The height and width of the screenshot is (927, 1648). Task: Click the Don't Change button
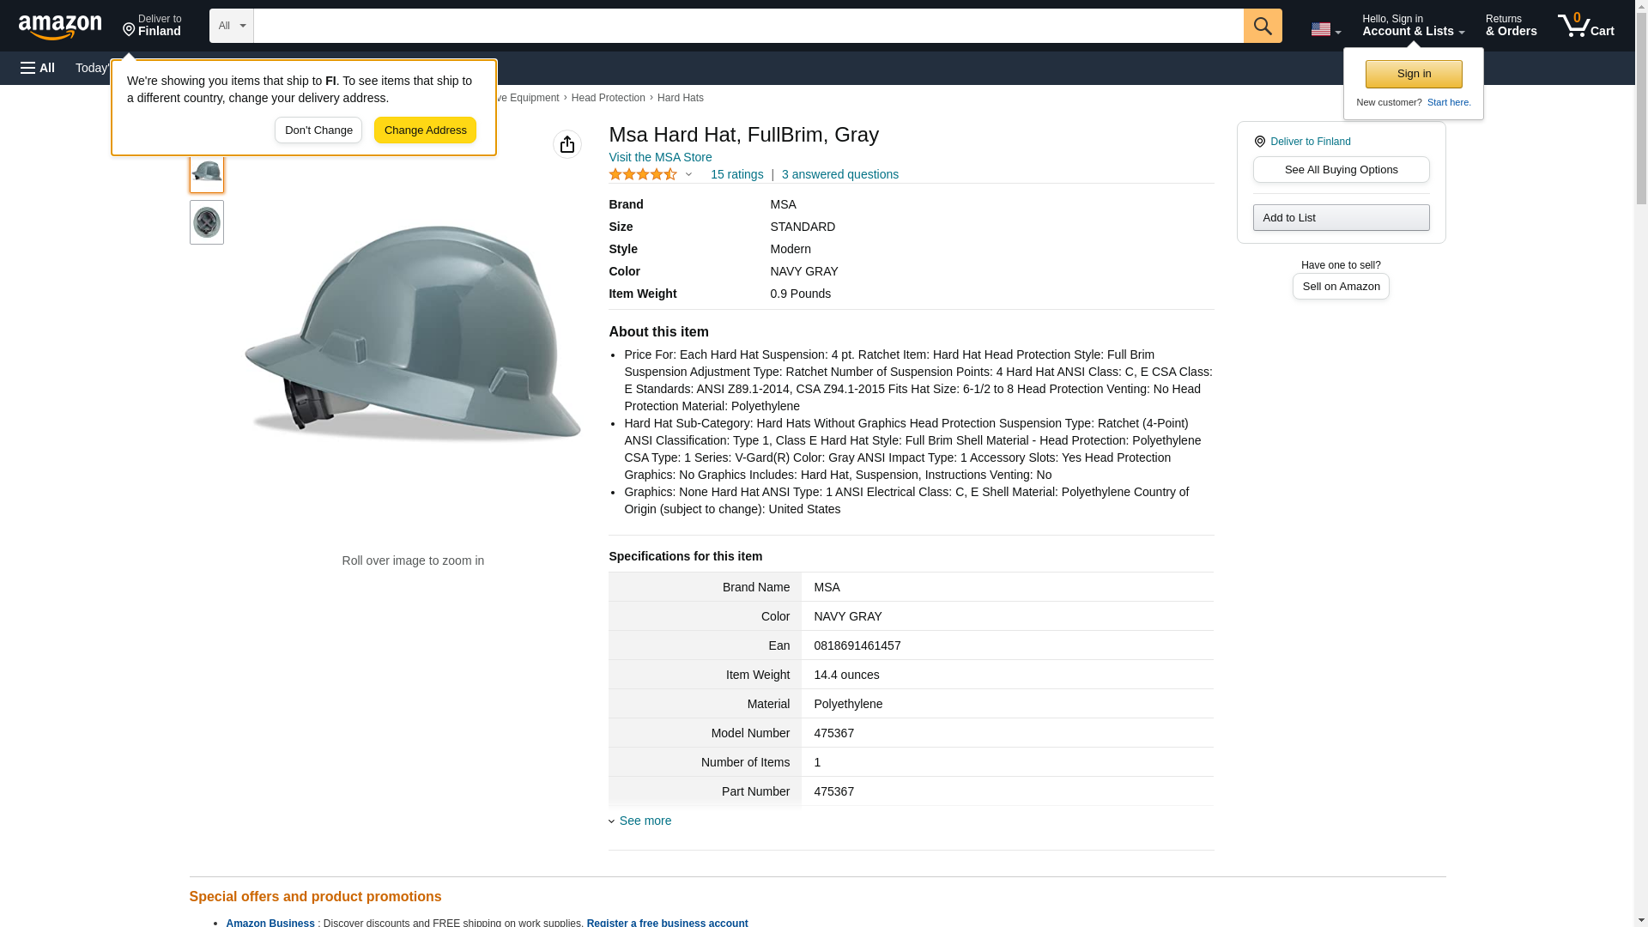tap(318, 130)
